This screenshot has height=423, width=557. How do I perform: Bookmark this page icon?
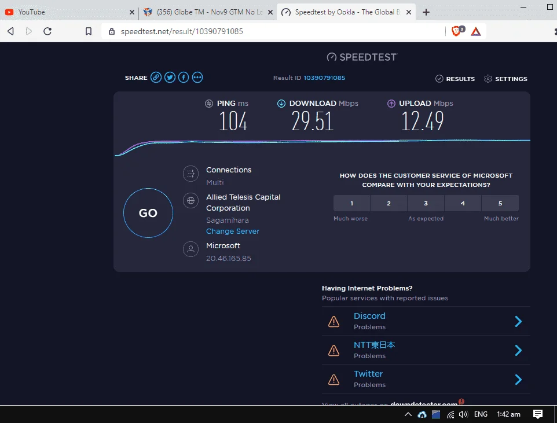[89, 31]
